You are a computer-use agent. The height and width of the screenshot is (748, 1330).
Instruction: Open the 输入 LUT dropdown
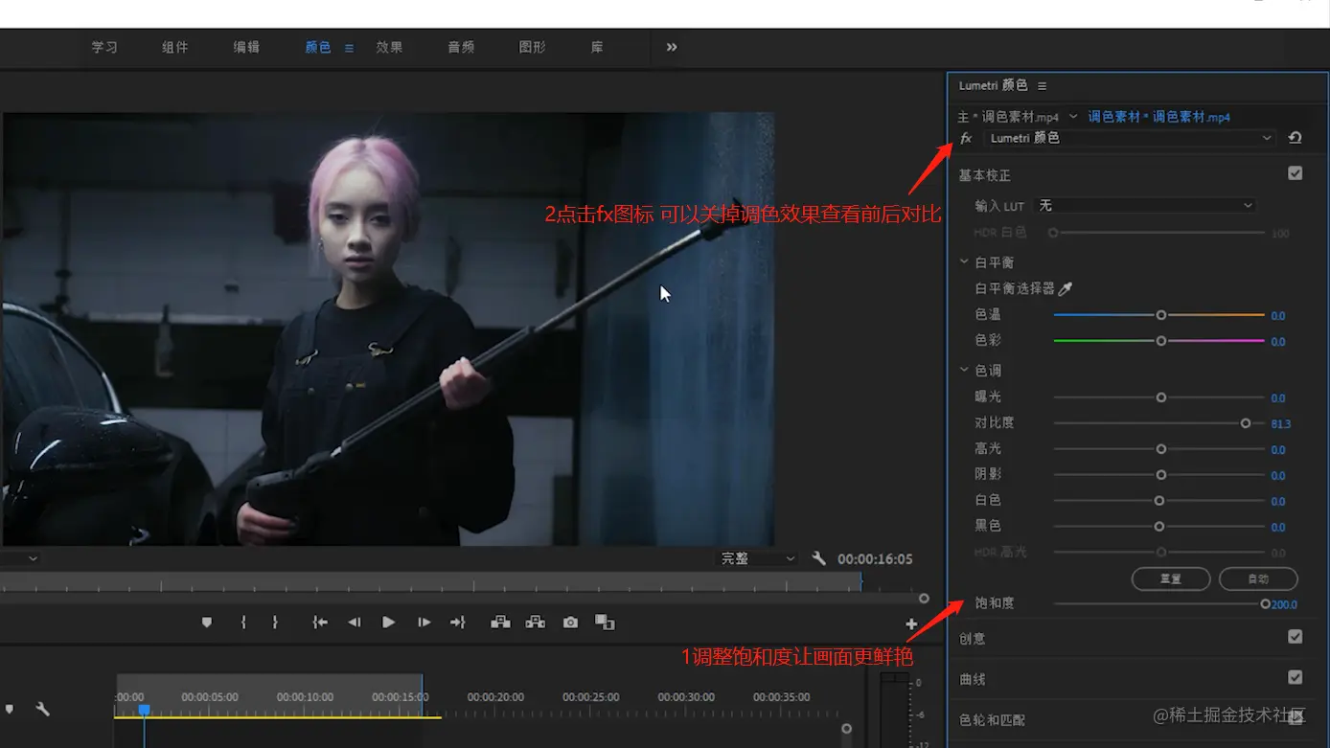click(x=1145, y=205)
